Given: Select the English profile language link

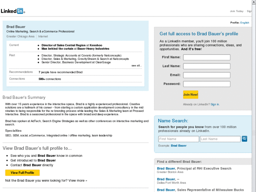Looking at the screenshot, I should pos(245,23).
